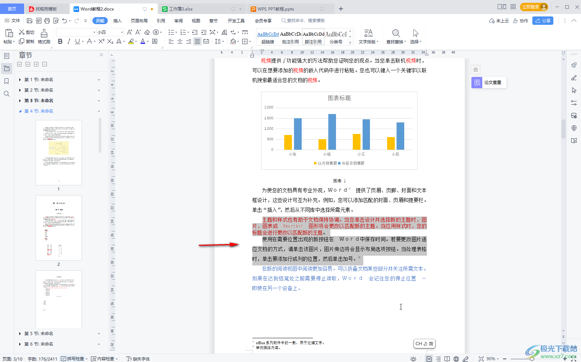The height and width of the screenshot is (362, 581).
Task: Open Print Preview icon
Action: point(56,21)
